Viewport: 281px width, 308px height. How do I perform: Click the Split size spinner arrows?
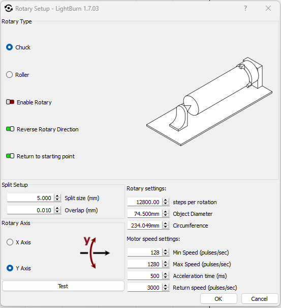pos(57,198)
